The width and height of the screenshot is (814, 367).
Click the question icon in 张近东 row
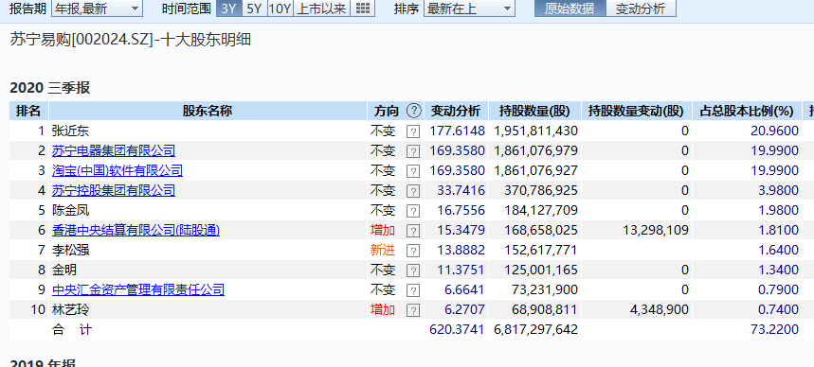(413, 131)
